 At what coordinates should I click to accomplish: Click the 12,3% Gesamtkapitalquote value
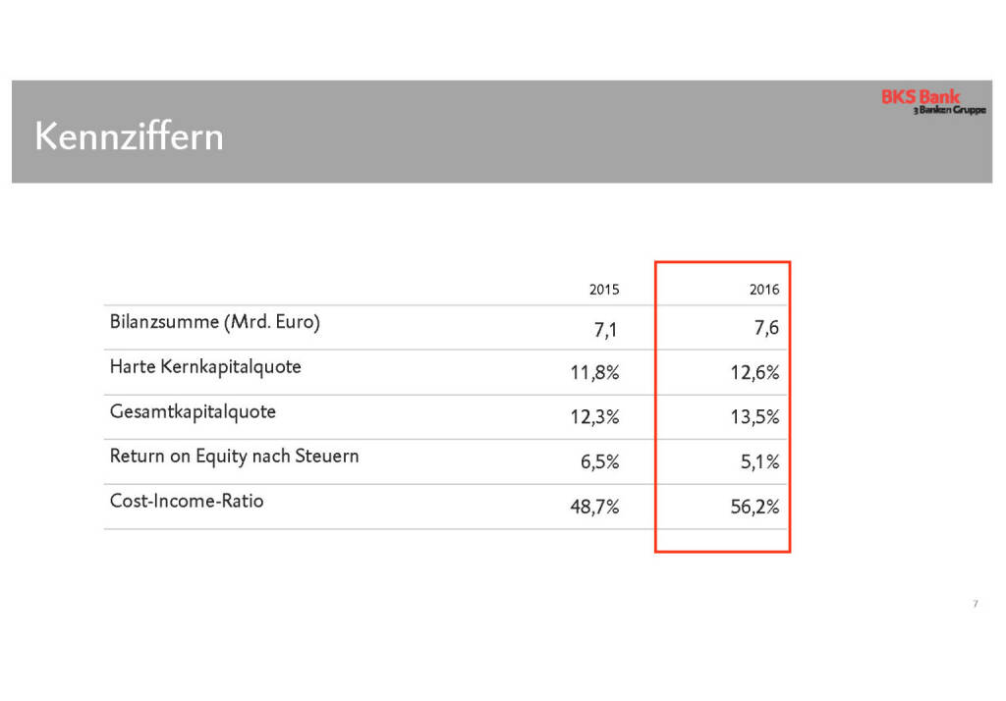595,417
